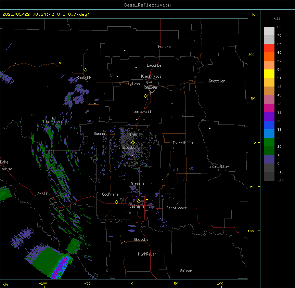Click the Banff label
The height and width of the screenshot is (288, 295).
coord(42,194)
